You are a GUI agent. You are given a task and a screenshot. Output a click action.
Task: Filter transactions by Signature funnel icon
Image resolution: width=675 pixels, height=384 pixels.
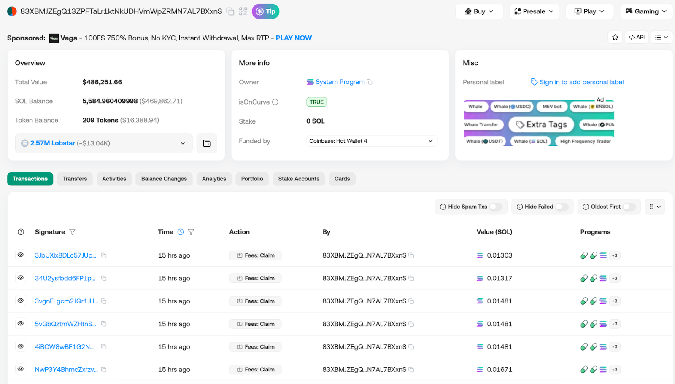point(72,232)
